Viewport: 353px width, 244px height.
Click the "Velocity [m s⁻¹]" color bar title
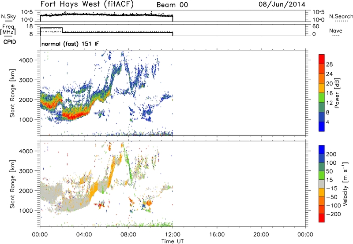[x=345, y=184]
